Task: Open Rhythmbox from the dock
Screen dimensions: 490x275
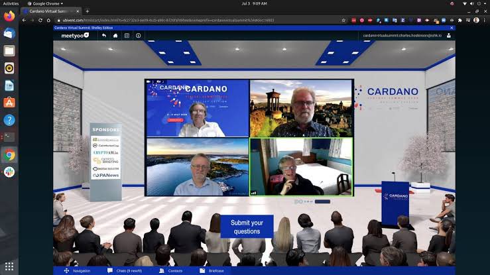Action: point(9,68)
